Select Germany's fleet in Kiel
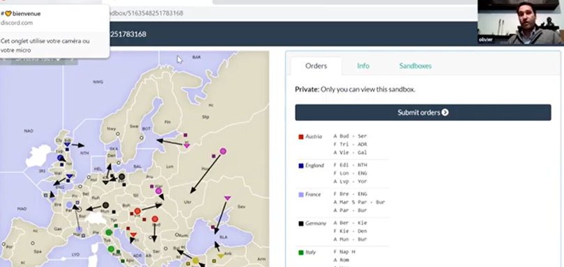 [106, 182]
